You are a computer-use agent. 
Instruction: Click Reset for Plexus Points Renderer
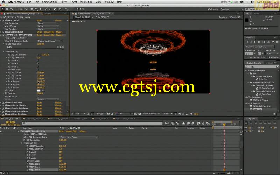click(40, 108)
